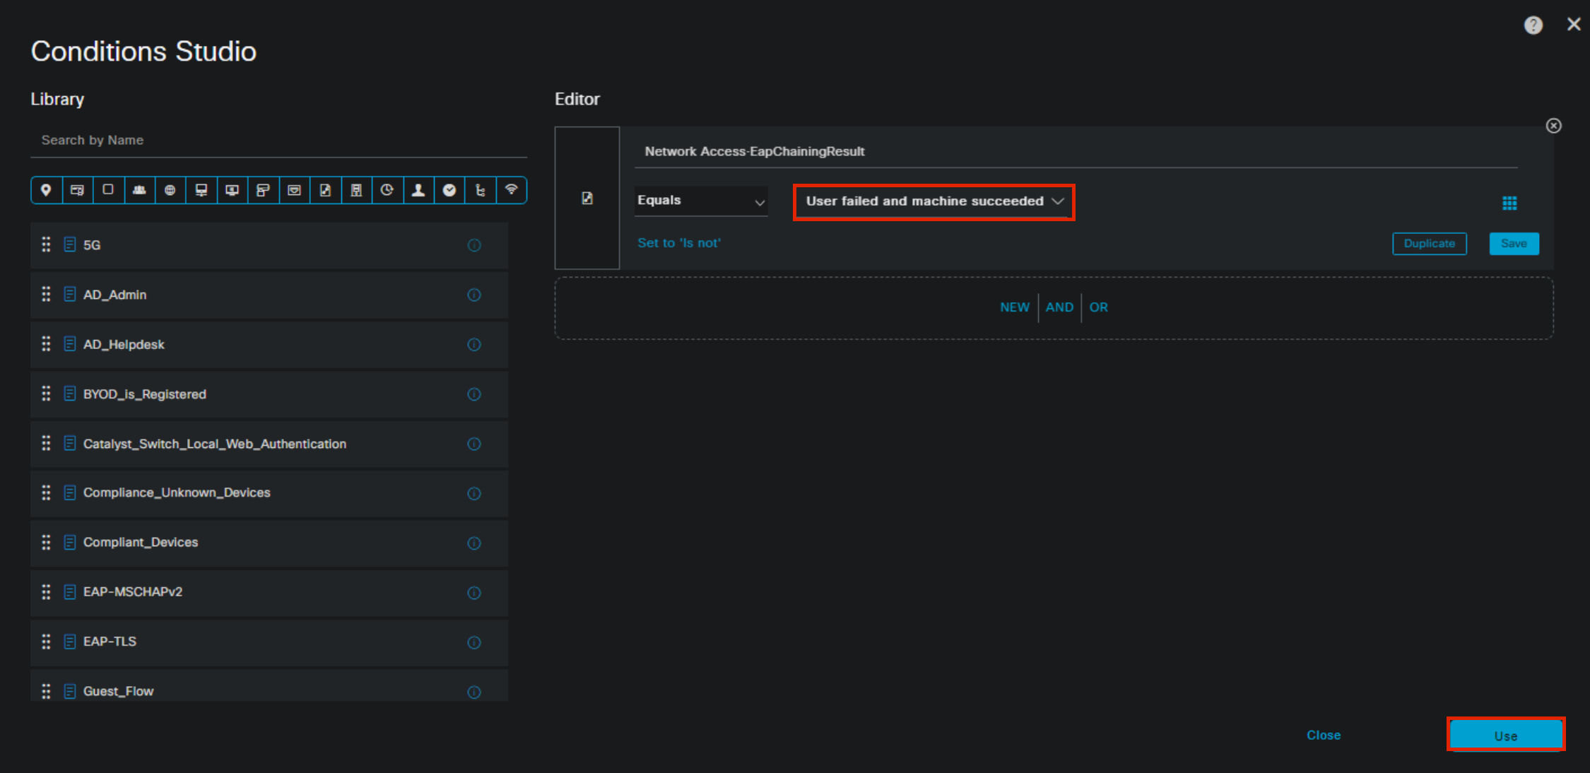Screen dimensions: 1590x773
Task: Select the Compliance_Unknown_Devices condition
Action: 269,493
